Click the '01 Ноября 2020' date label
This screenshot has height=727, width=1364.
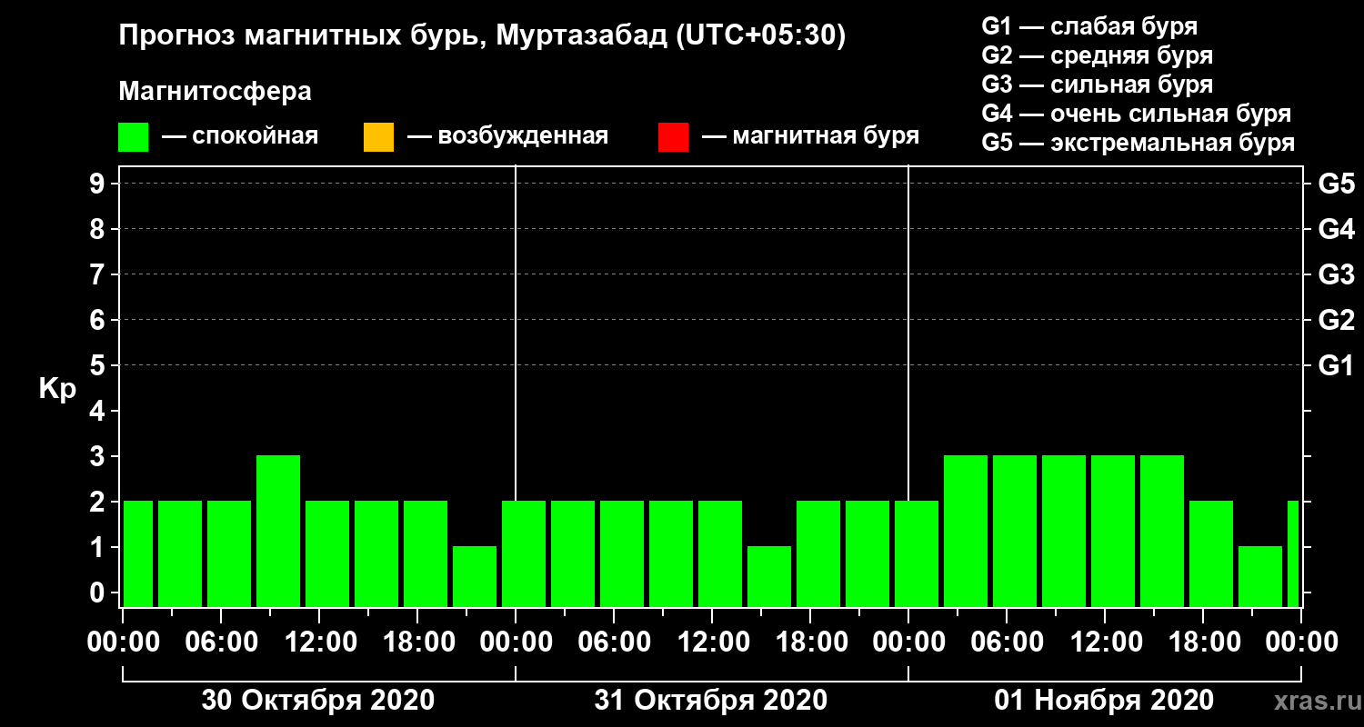[1104, 701]
